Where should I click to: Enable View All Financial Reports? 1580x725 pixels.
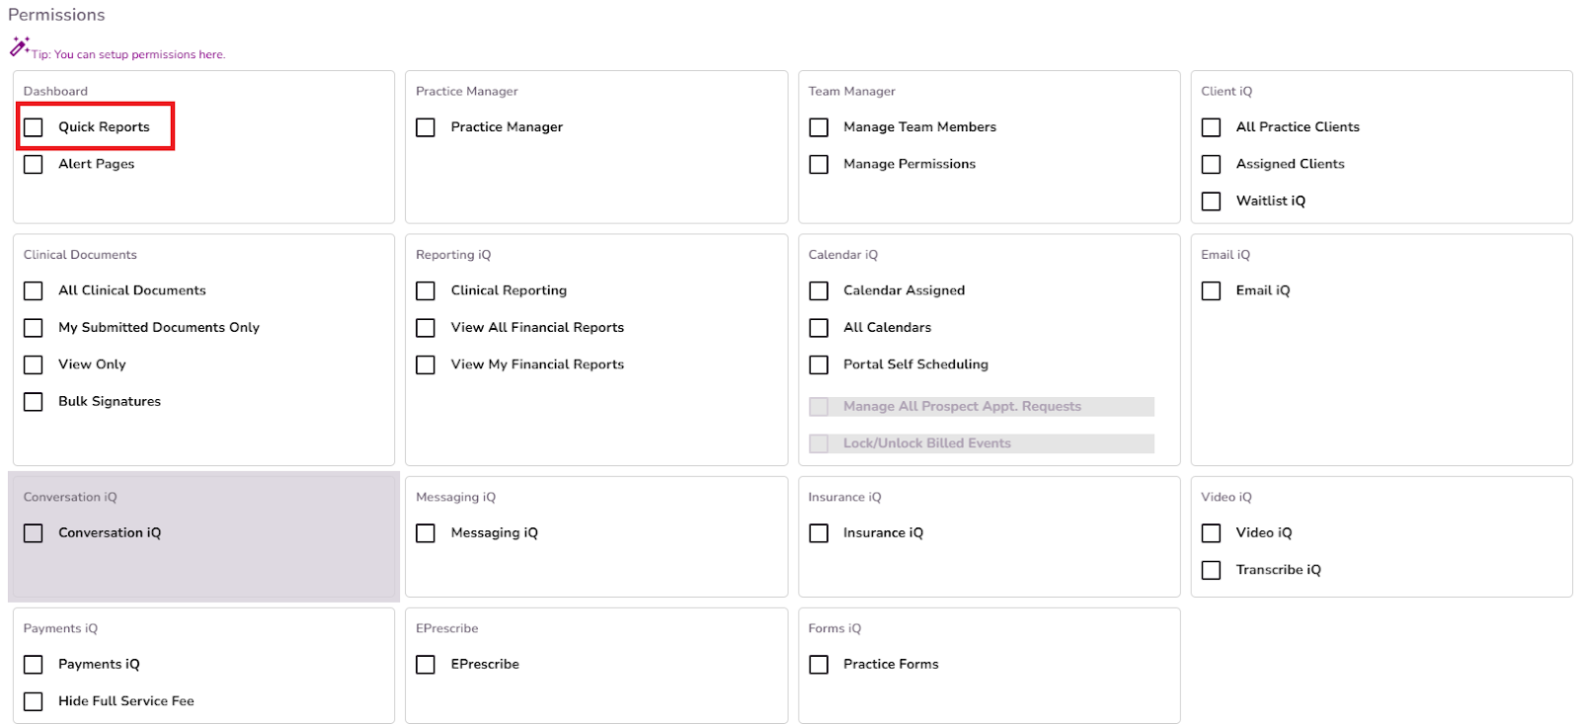coord(426,328)
